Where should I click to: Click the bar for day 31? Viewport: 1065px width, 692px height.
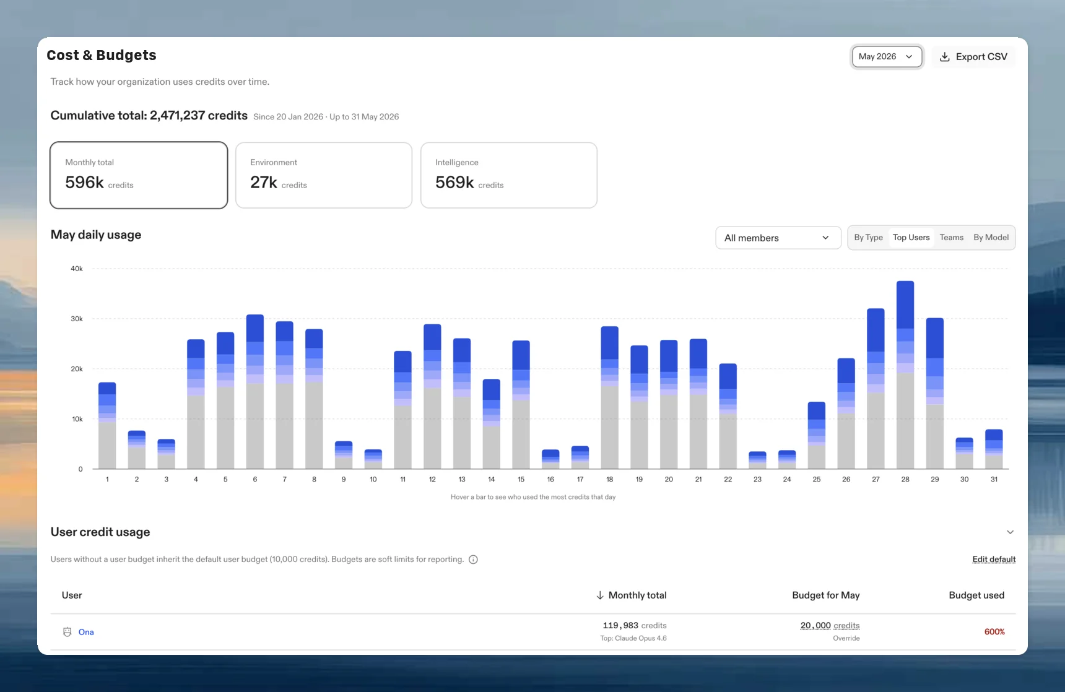point(994,449)
